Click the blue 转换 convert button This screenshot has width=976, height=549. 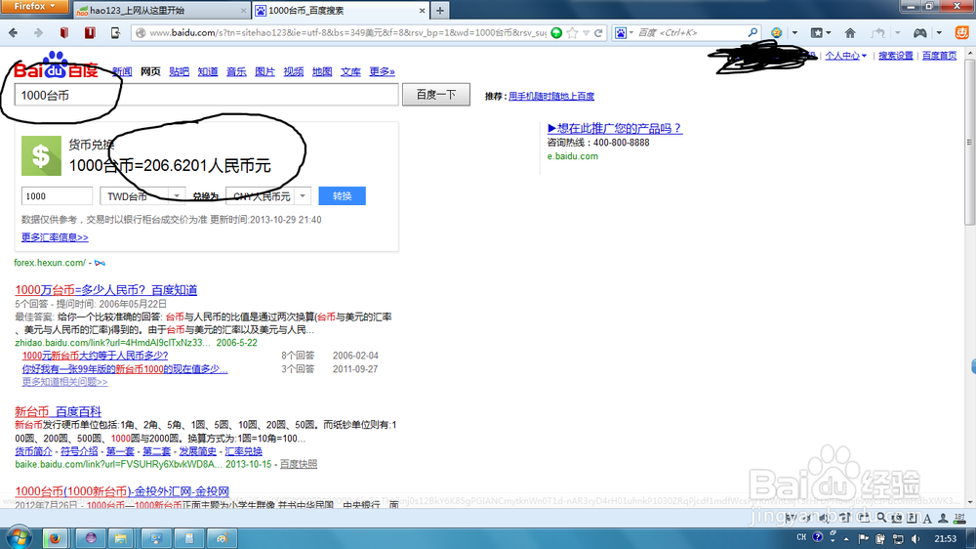point(342,196)
